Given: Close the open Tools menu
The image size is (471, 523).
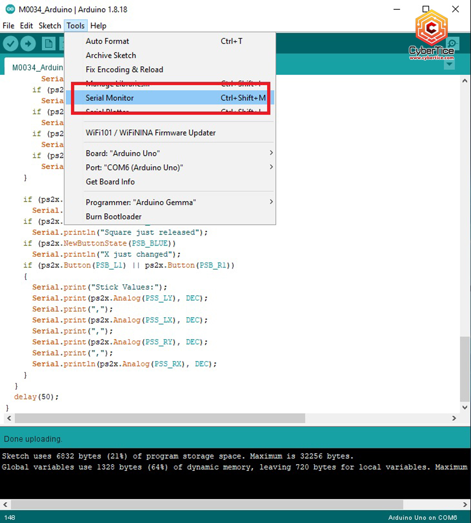Looking at the screenshot, I should click(76, 26).
